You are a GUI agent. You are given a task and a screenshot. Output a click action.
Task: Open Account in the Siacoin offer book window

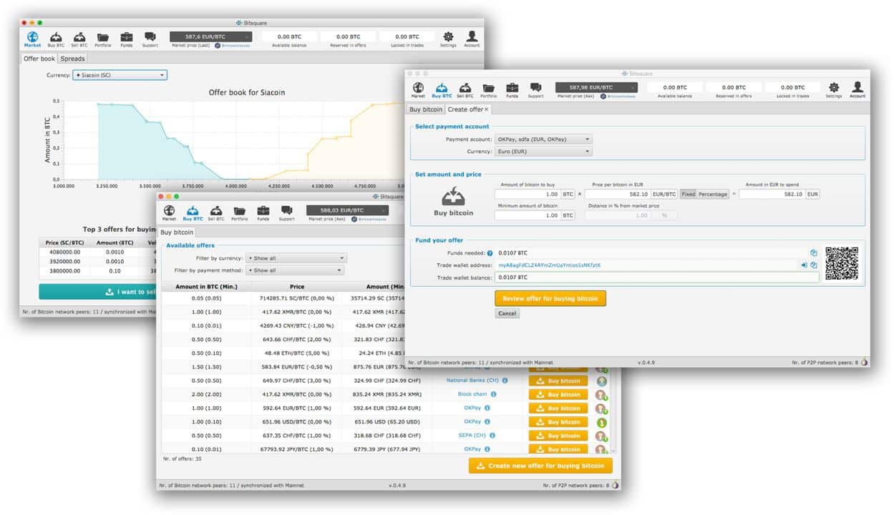(x=472, y=39)
